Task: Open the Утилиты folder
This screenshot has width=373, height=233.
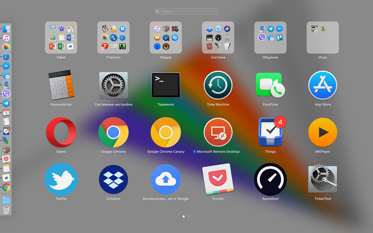Action: pyautogui.click(x=113, y=37)
